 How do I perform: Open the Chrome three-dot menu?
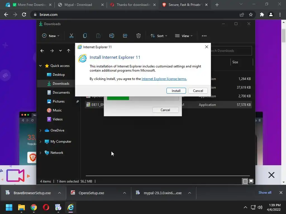point(280,14)
